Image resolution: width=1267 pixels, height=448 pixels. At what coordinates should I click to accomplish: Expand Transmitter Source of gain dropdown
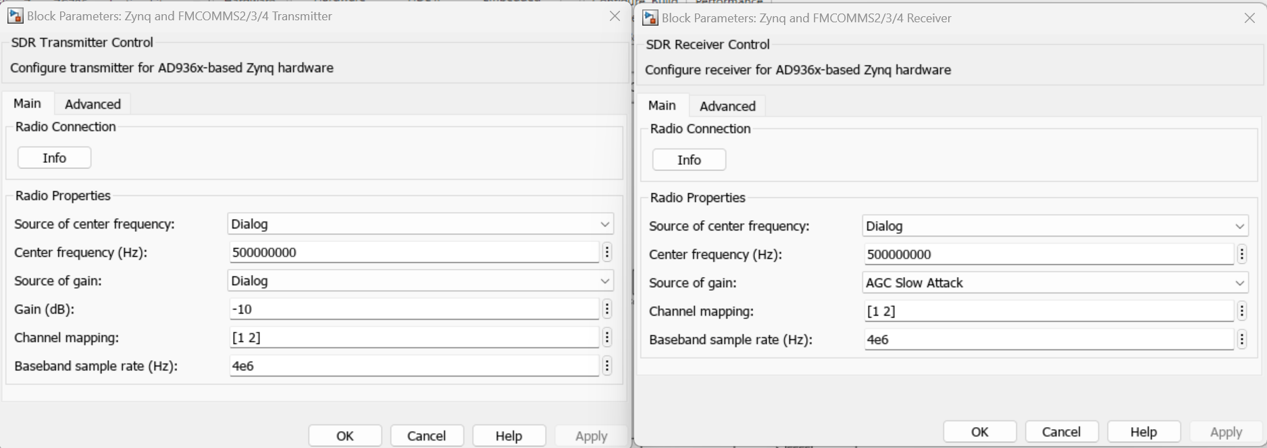[420, 281]
